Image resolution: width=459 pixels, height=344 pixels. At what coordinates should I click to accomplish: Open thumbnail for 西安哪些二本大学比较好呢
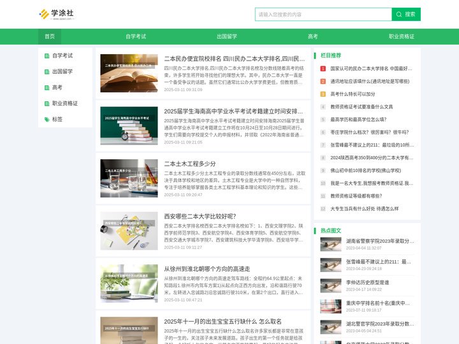129,231
